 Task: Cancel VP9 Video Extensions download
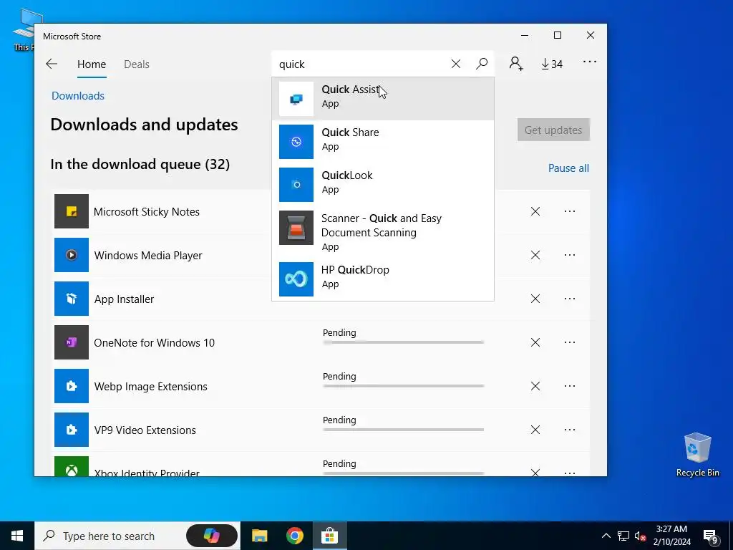[x=535, y=430]
